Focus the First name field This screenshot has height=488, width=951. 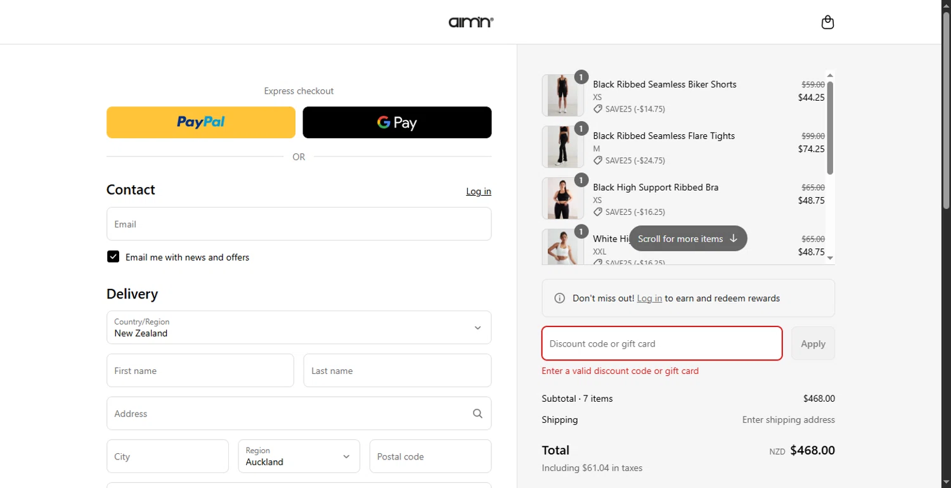(x=200, y=371)
